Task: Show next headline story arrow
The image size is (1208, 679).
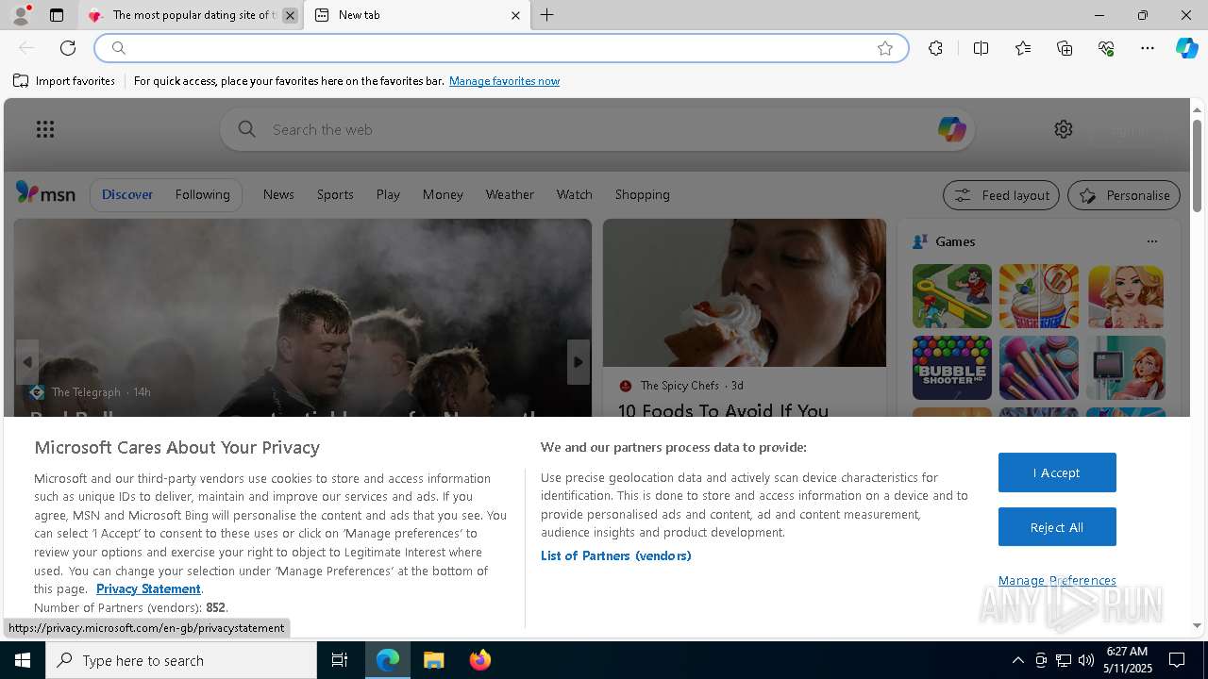Action: click(x=579, y=362)
